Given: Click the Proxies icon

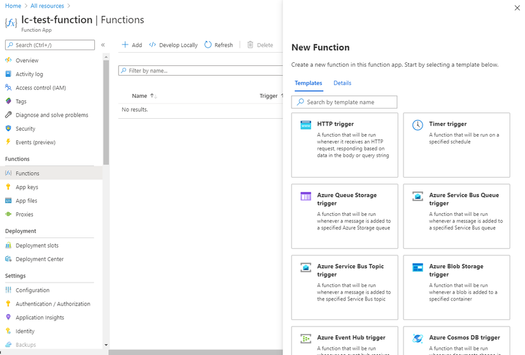Looking at the screenshot, I should [8, 214].
